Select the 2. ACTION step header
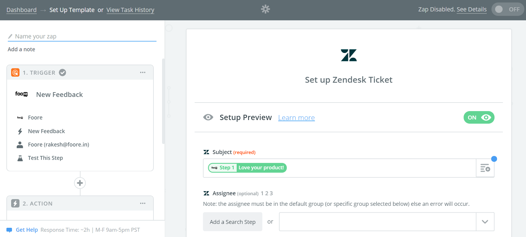Viewport: 526px width, 237px height. [x=80, y=203]
